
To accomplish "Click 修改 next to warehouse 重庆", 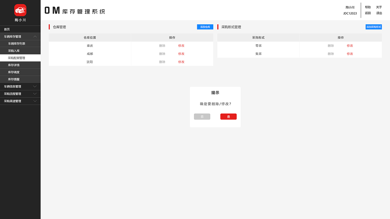I will tap(181, 45).
